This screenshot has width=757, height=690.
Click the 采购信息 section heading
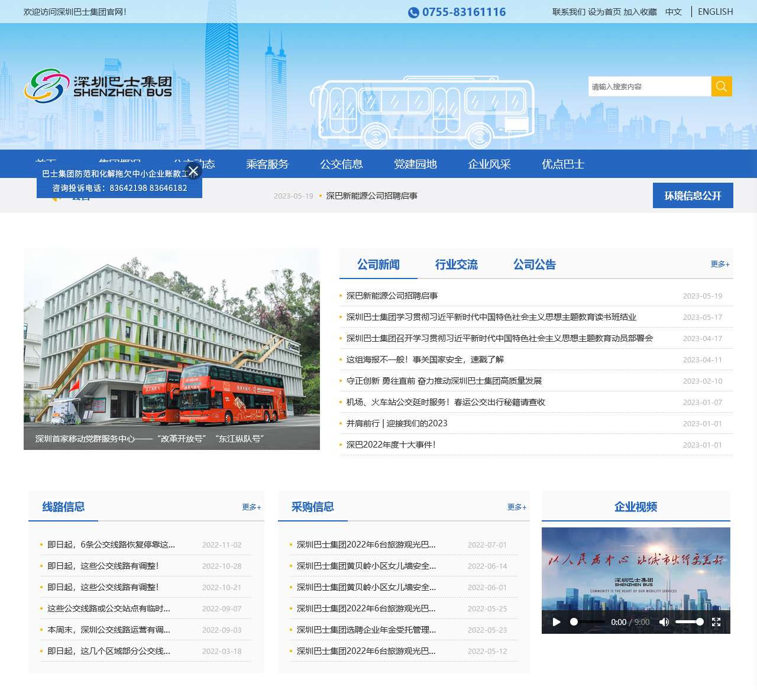tap(313, 507)
